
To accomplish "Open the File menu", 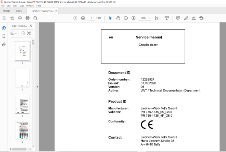I will 3,6.
